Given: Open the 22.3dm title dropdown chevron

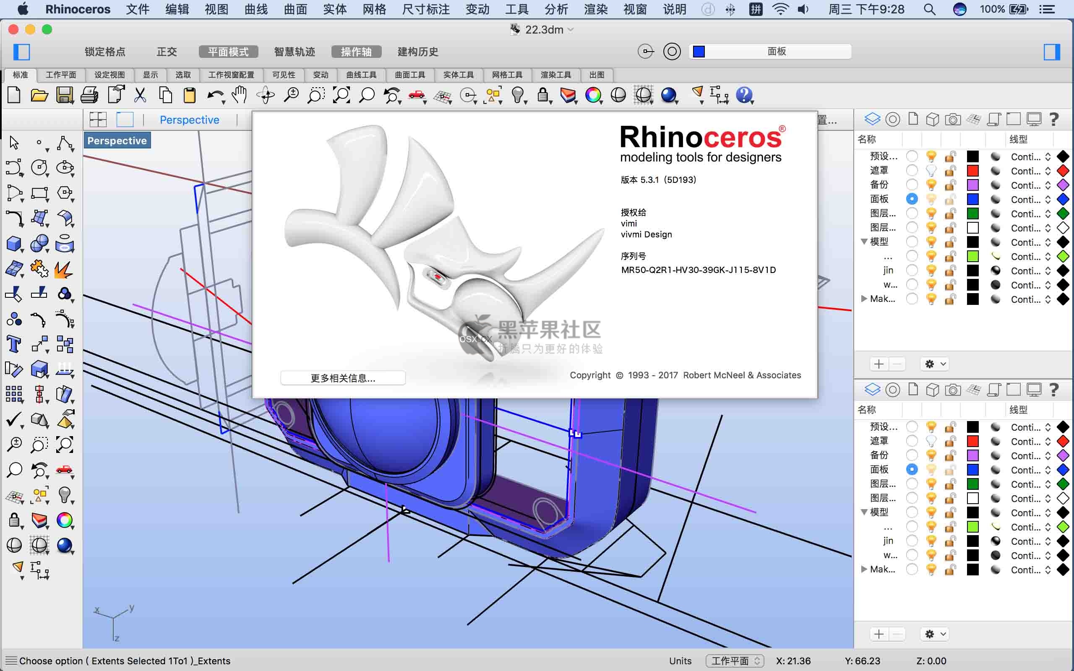Looking at the screenshot, I should pos(571,30).
